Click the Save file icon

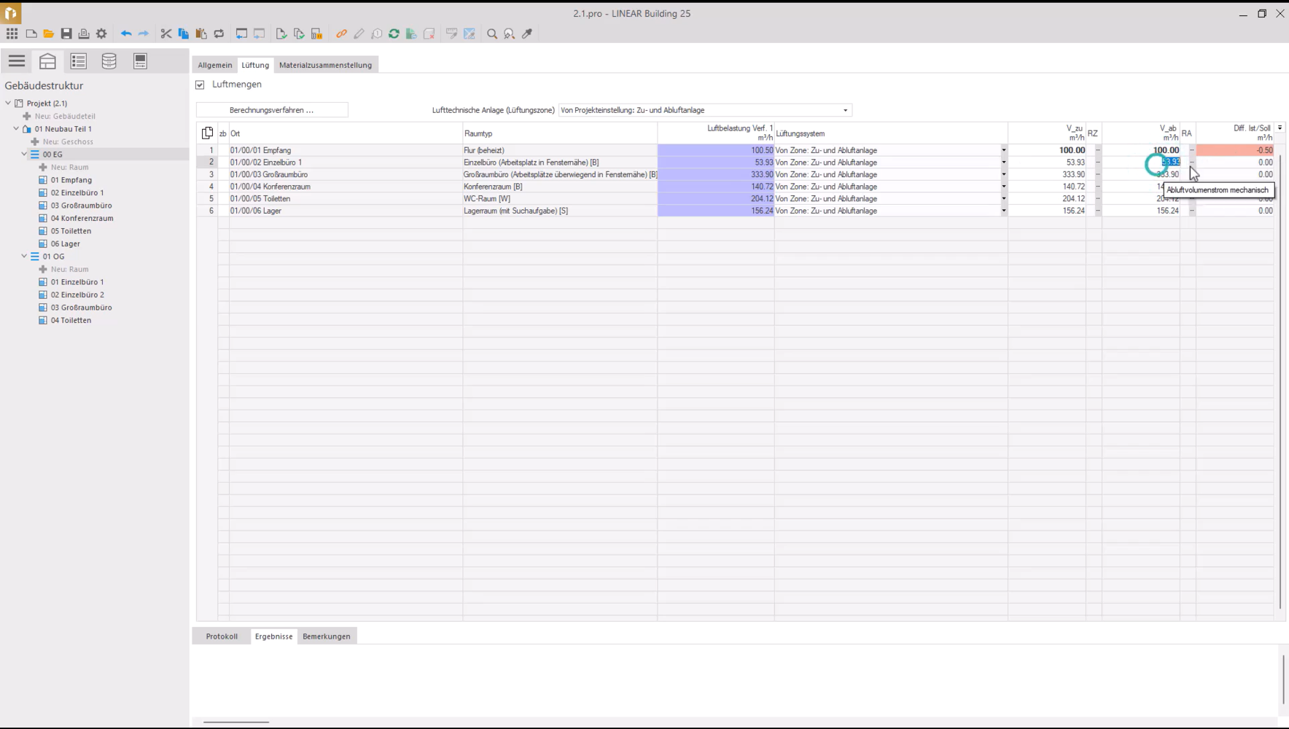click(66, 34)
